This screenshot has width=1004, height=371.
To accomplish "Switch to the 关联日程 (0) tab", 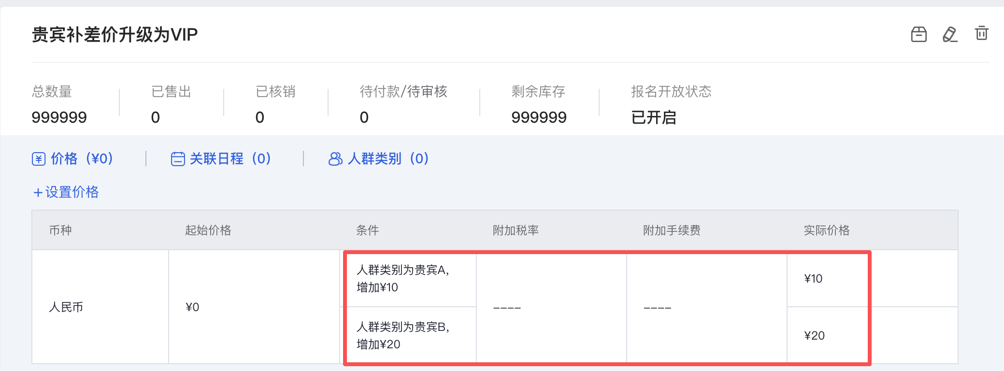I will click(229, 158).
